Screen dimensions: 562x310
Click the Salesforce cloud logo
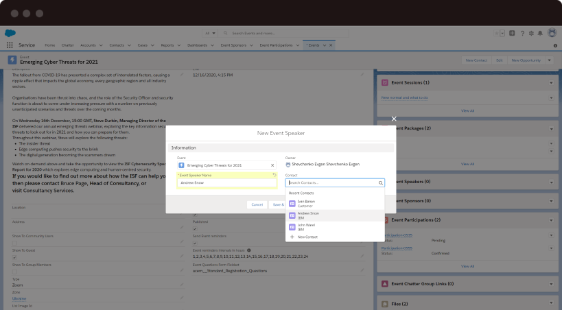point(10,33)
